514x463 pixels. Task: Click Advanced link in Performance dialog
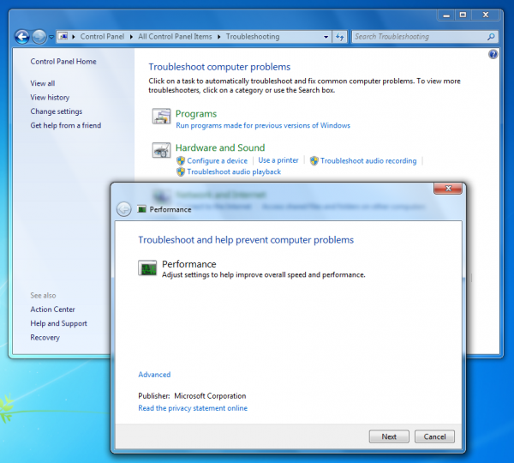154,375
